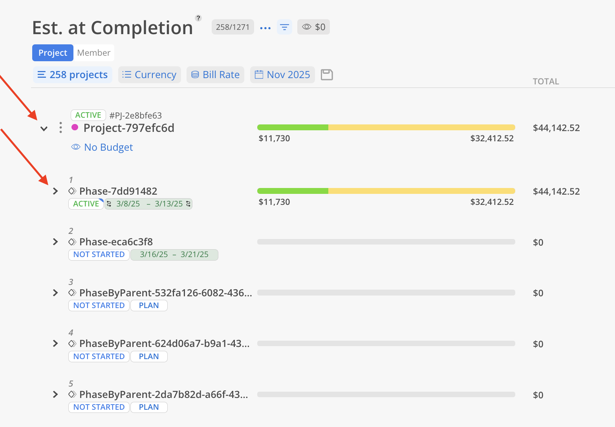Toggle the eye $0 visibility badge
The width and height of the screenshot is (615, 427).
[x=313, y=27]
